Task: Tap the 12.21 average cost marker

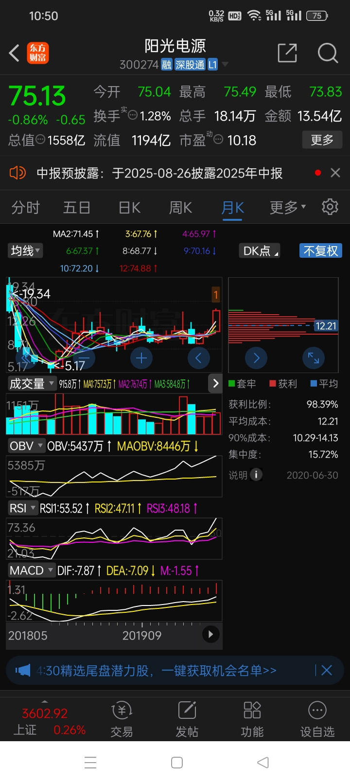Action: (326, 326)
